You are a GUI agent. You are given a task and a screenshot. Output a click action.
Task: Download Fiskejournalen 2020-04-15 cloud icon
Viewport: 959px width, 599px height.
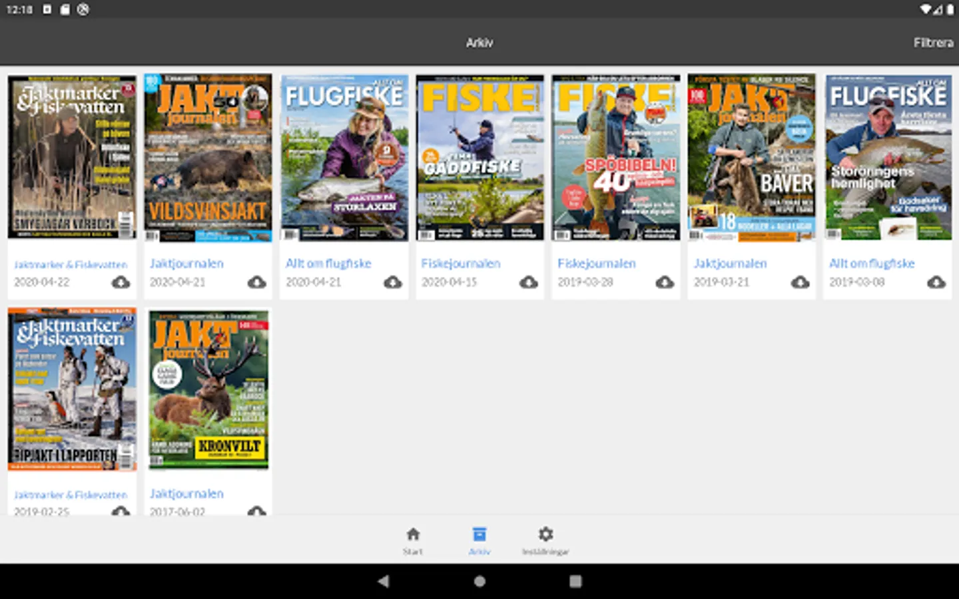(x=529, y=282)
